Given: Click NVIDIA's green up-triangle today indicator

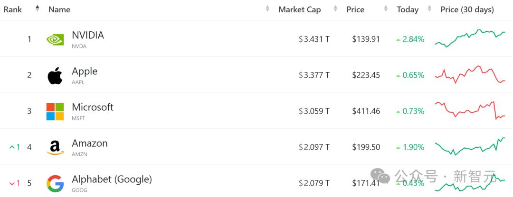Looking at the screenshot, I should pos(398,40).
